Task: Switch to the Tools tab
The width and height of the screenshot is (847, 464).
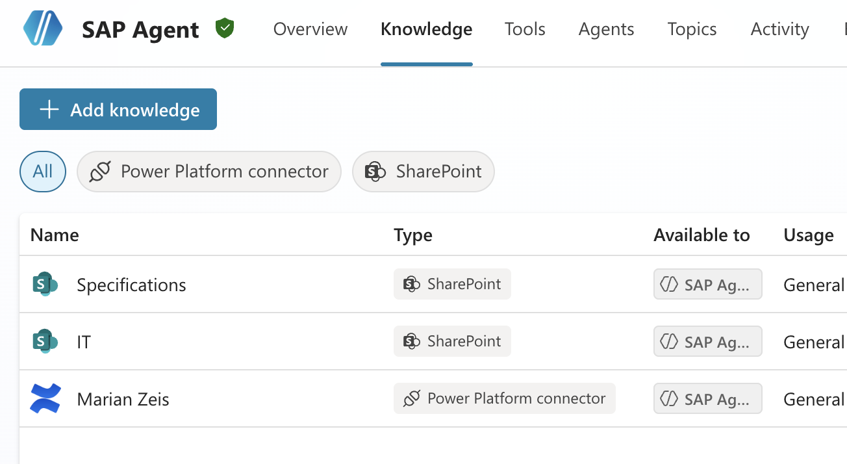Action: coord(525,29)
